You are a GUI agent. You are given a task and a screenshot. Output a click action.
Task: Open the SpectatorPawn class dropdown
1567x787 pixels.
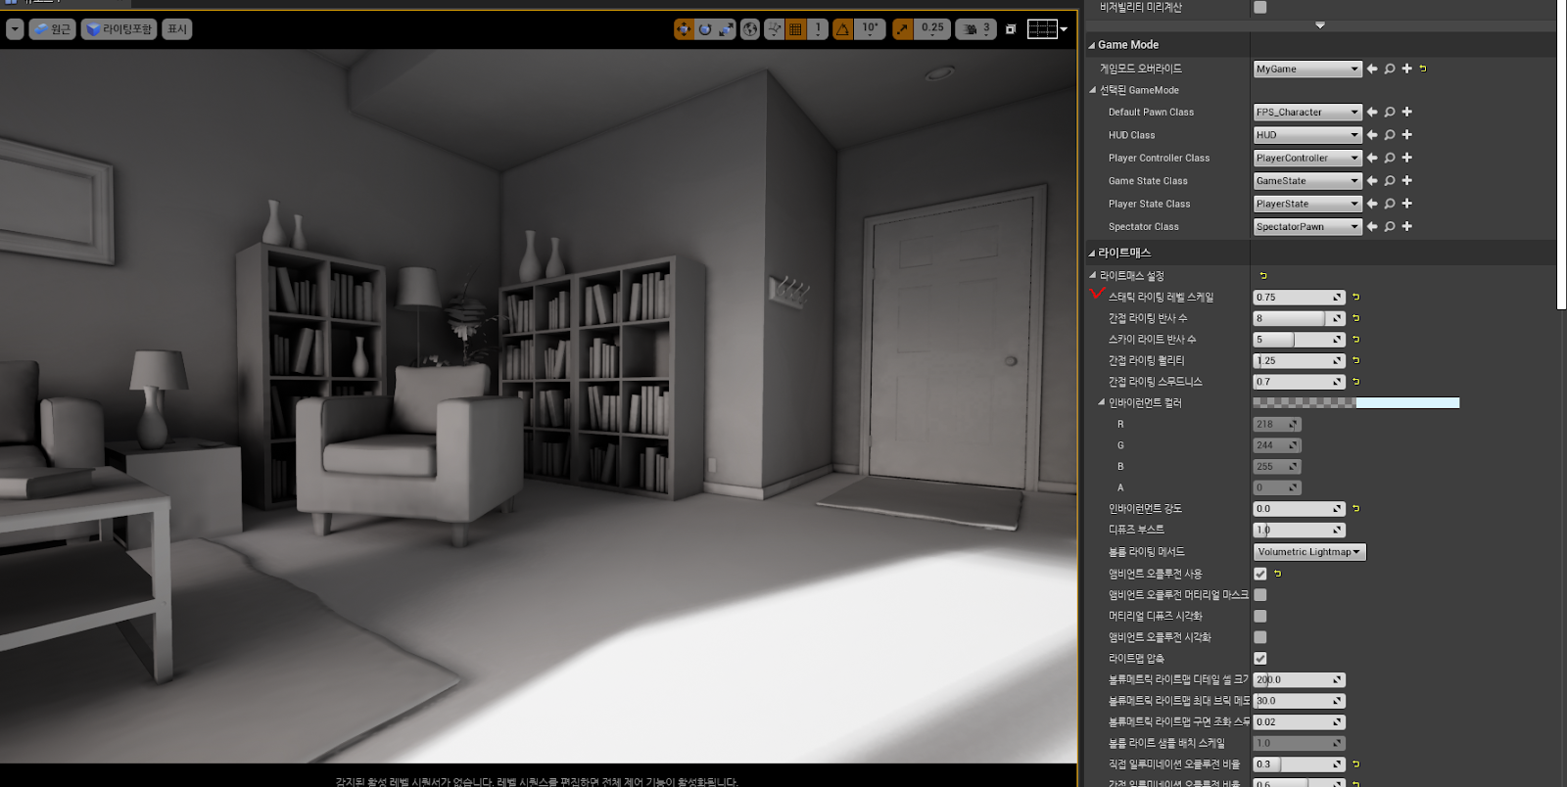(1307, 226)
